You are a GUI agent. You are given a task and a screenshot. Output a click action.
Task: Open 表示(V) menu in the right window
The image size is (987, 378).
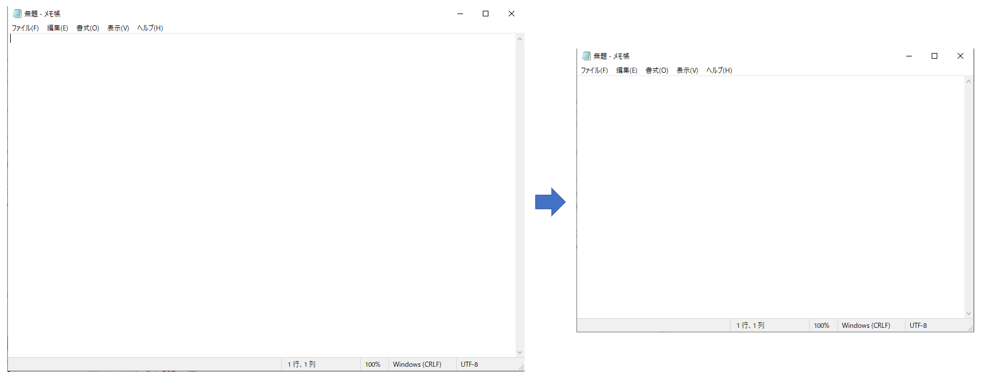click(x=687, y=71)
